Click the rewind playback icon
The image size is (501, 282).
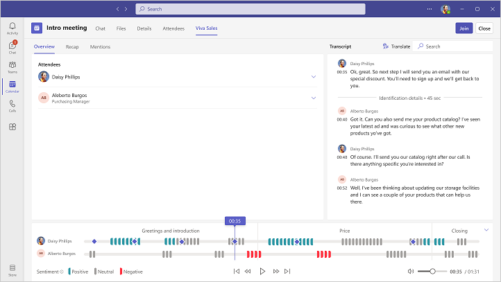point(248,272)
